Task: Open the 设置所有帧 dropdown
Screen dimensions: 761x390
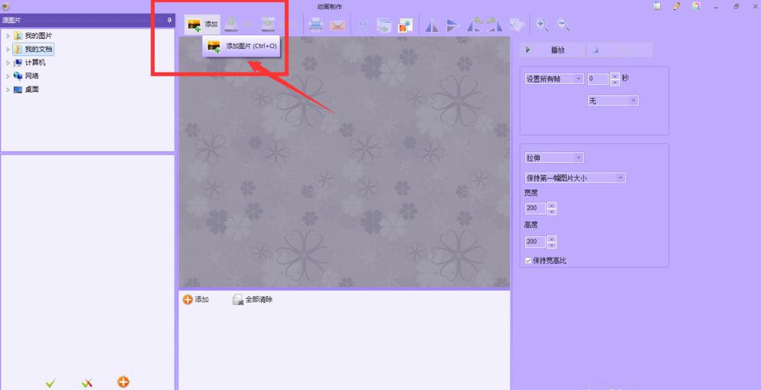Action: (x=554, y=79)
